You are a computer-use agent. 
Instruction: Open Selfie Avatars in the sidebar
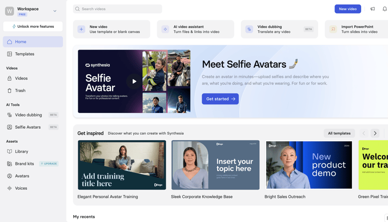click(x=33, y=127)
